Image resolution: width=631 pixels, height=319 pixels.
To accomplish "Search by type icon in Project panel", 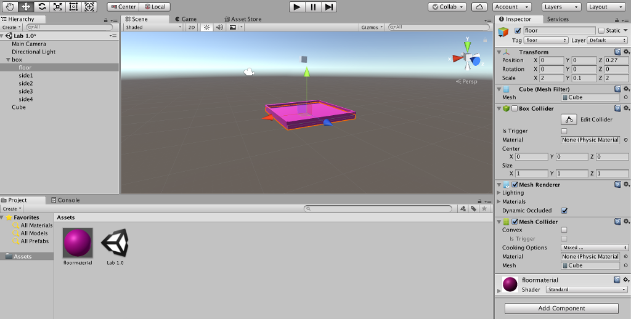I will (x=463, y=208).
